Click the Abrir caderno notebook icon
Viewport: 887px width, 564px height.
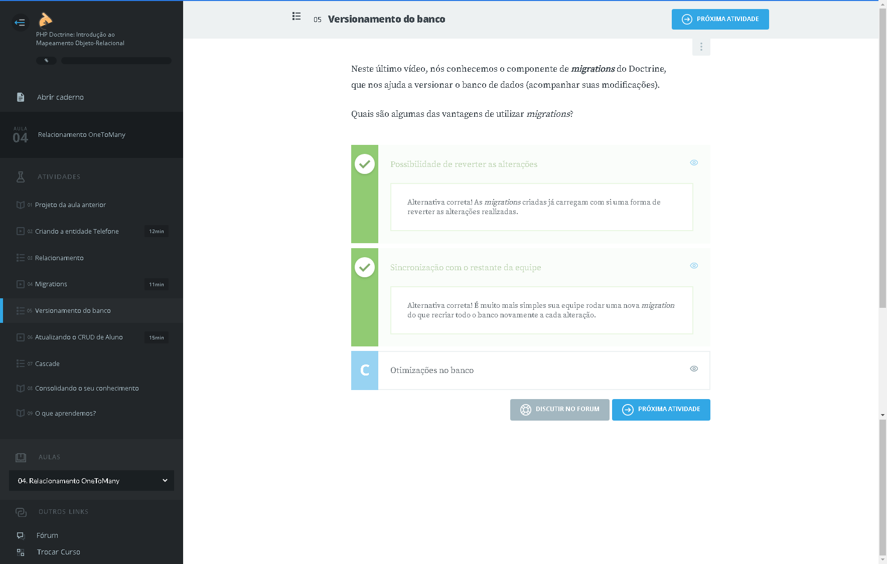(x=21, y=97)
